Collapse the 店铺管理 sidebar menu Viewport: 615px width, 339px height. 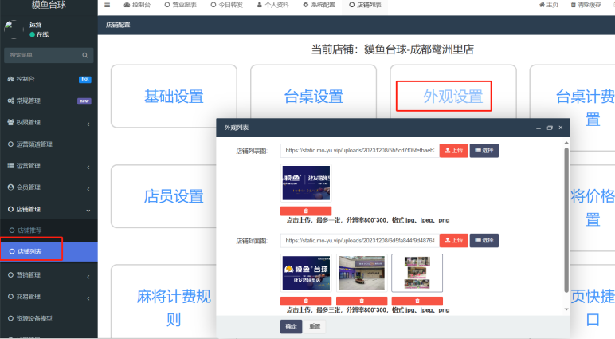click(x=49, y=209)
